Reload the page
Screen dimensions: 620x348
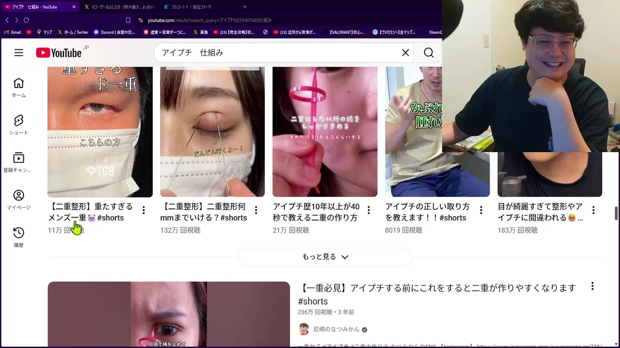(26, 20)
